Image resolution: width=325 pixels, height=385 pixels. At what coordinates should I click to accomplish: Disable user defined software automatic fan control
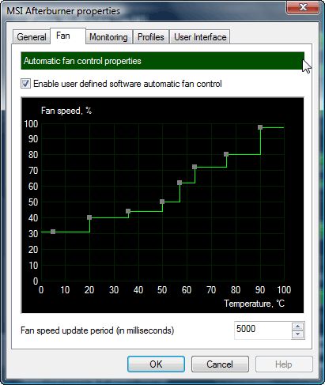(x=25, y=84)
